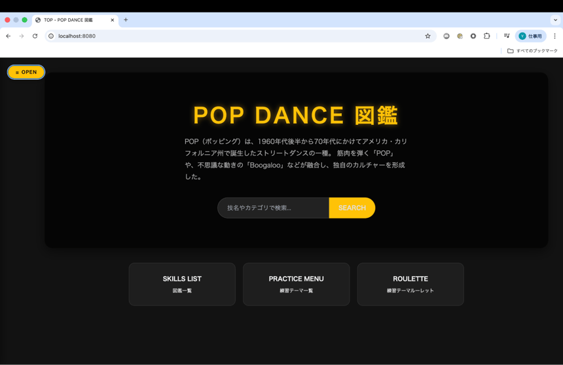Open the ROULETTE card
The height and width of the screenshot is (365, 563).
point(410,285)
